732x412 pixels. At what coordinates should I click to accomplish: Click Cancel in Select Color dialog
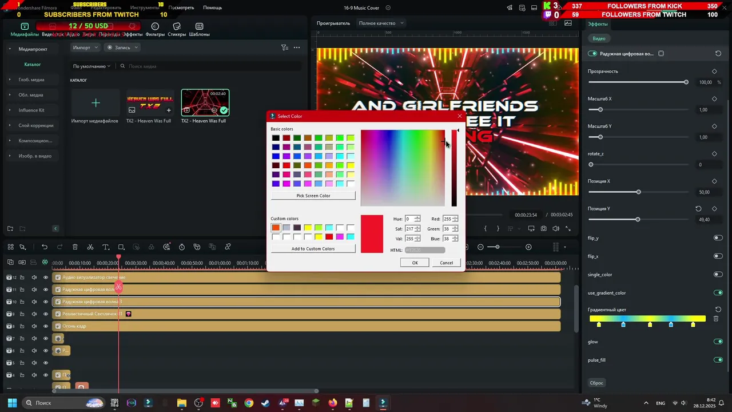tap(446, 263)
